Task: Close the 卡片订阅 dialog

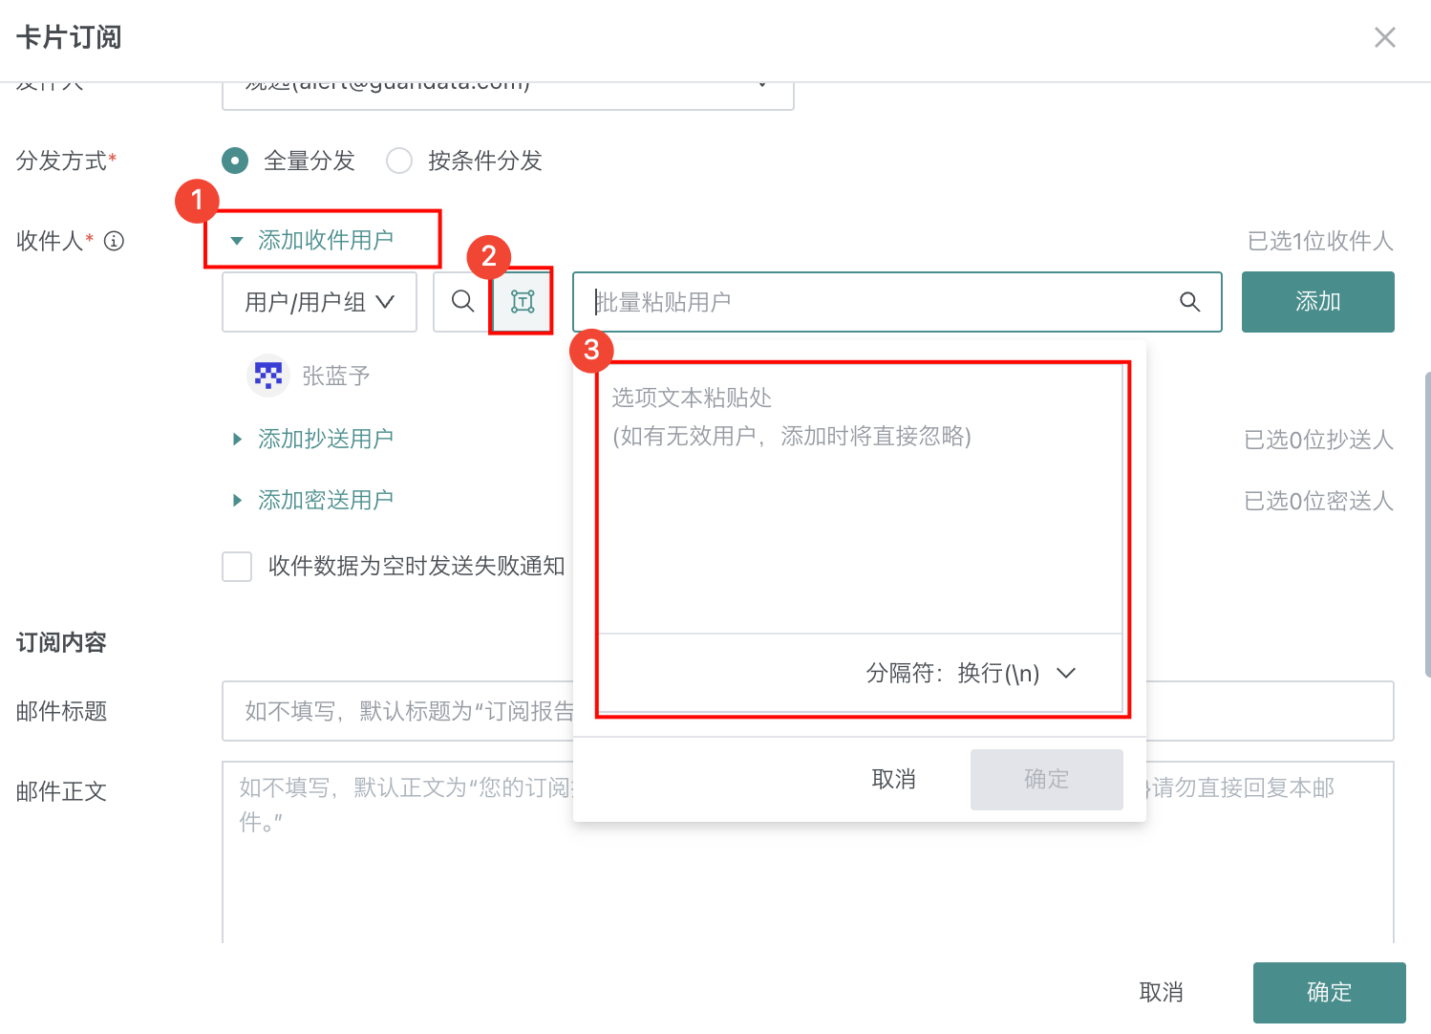Action: 1384,37
